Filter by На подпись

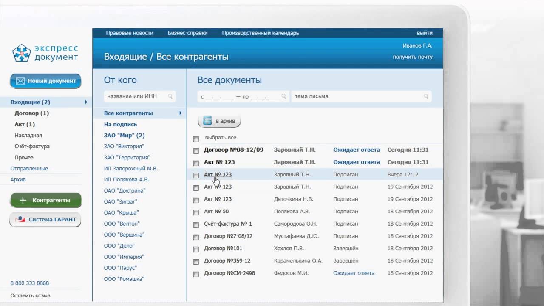point(121,124)
